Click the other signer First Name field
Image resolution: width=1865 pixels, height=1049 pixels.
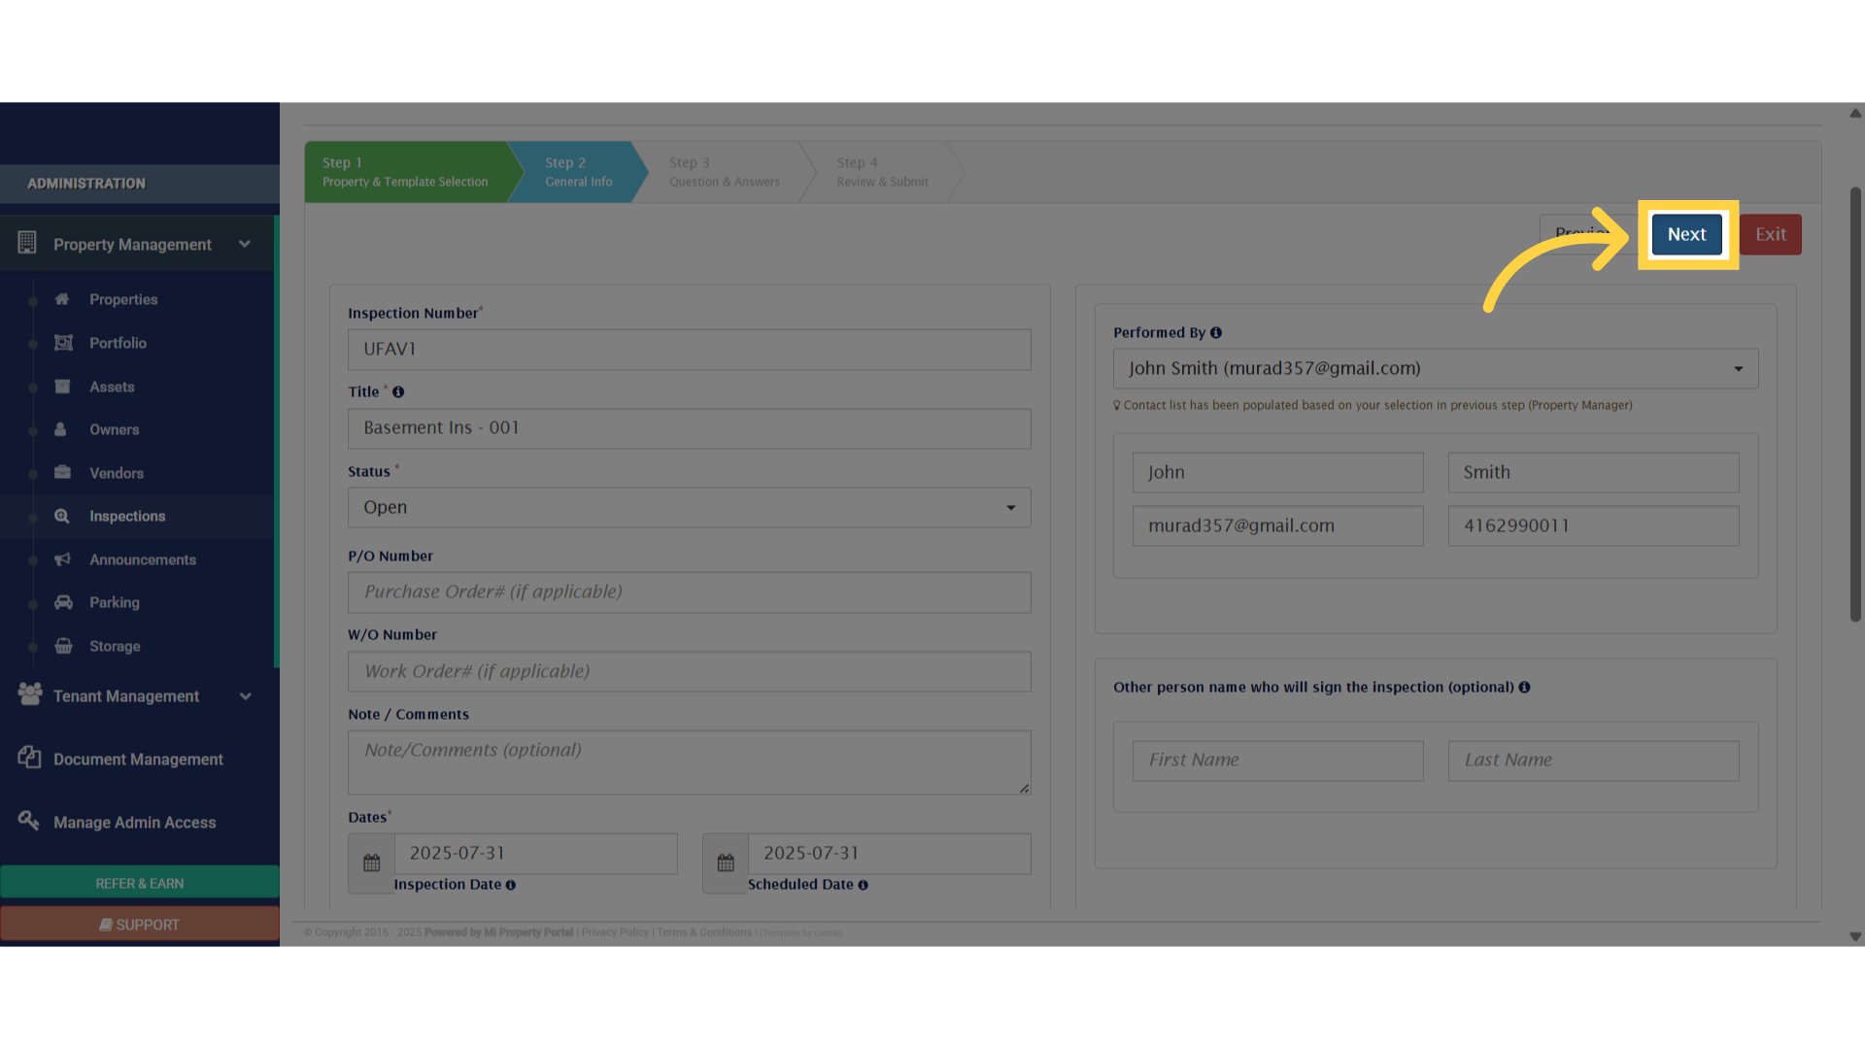[x=1278, y=761]
